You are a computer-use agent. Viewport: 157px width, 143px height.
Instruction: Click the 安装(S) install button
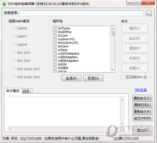point(134,58)
